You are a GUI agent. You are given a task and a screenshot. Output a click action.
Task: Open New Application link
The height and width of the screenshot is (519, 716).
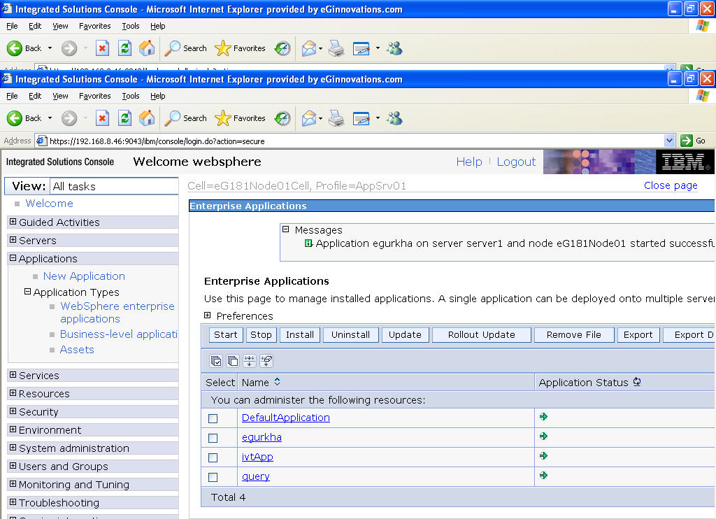coord(84,276)
